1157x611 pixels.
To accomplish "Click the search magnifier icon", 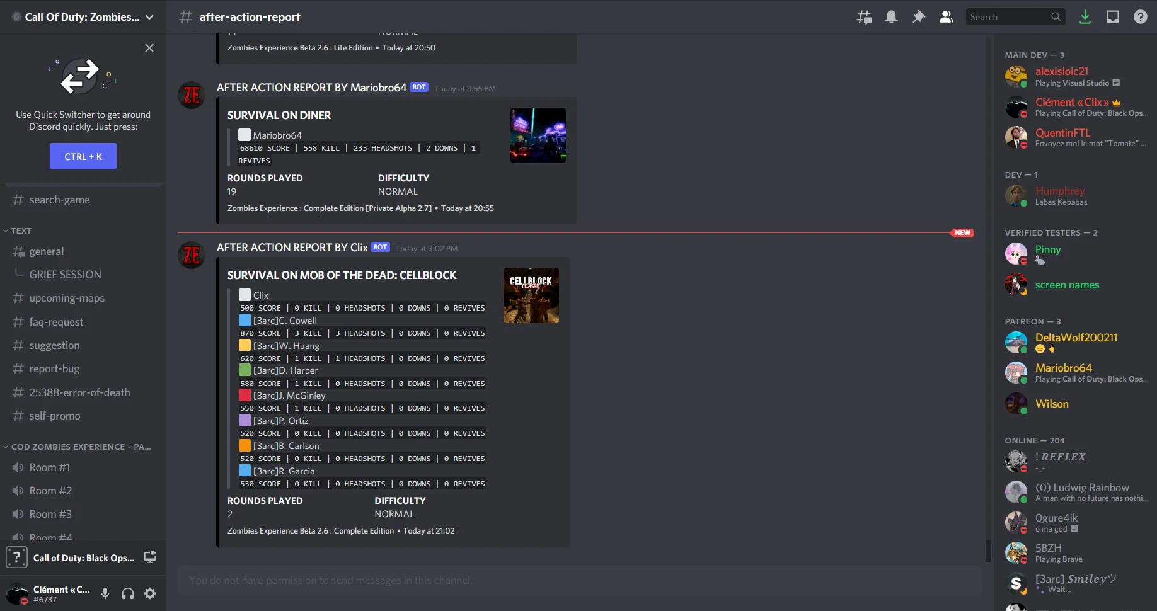I will (1056, 17).
